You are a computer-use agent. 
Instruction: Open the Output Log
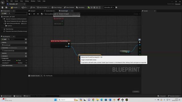(x=18, y=96)
